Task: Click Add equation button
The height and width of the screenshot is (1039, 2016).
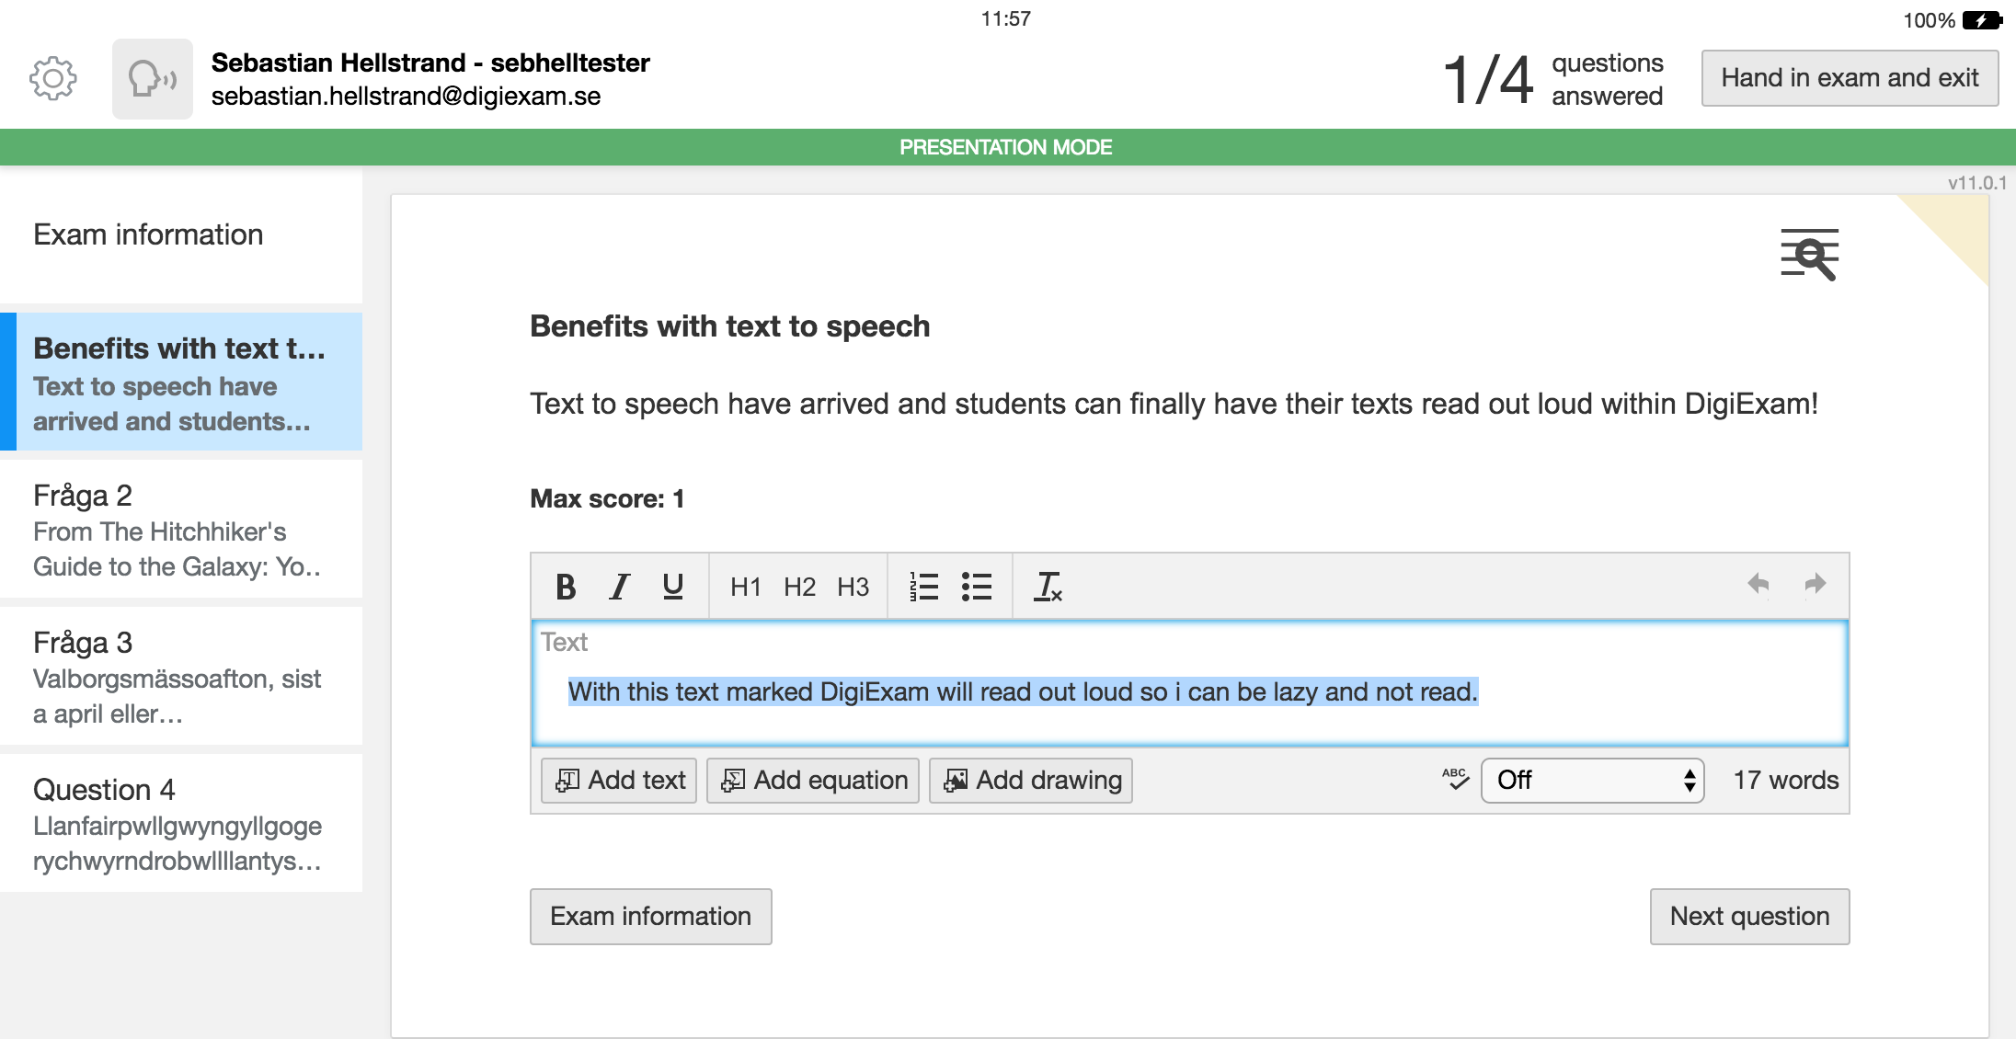Action: (813, 781)
